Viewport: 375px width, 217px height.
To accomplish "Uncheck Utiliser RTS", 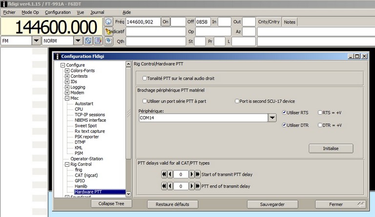I will point(284,112).
